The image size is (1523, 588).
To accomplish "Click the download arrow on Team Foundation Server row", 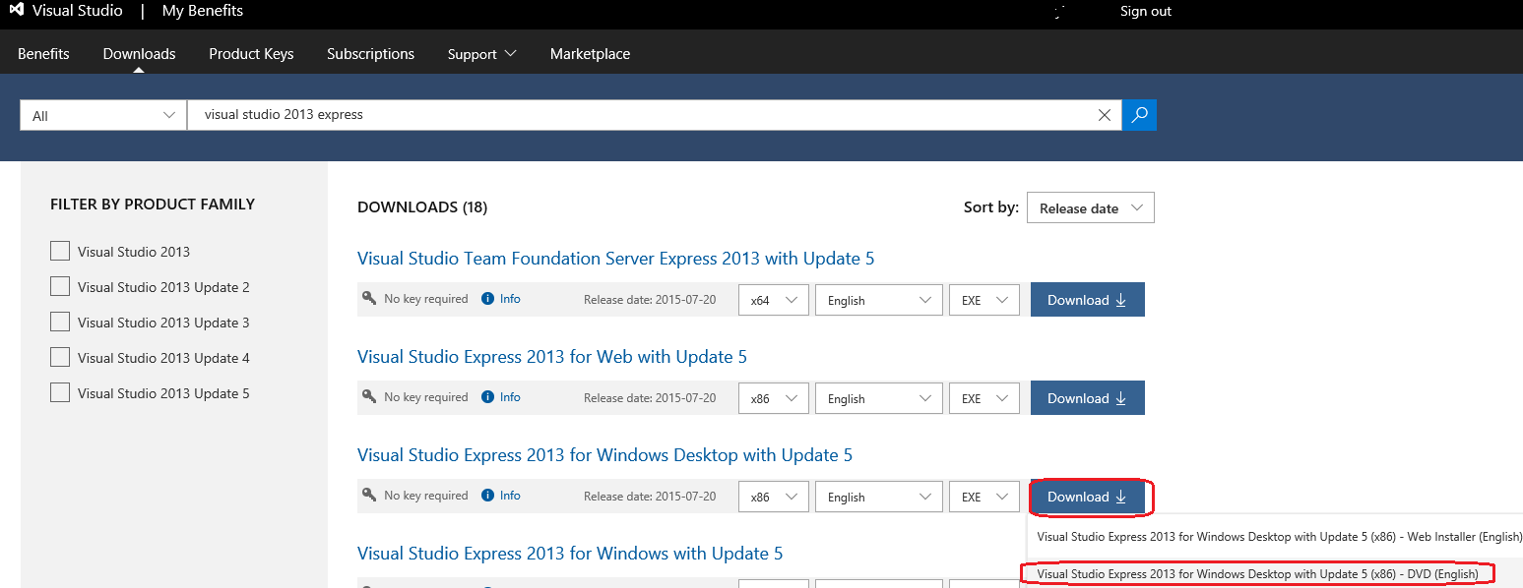I will 1122,299.
